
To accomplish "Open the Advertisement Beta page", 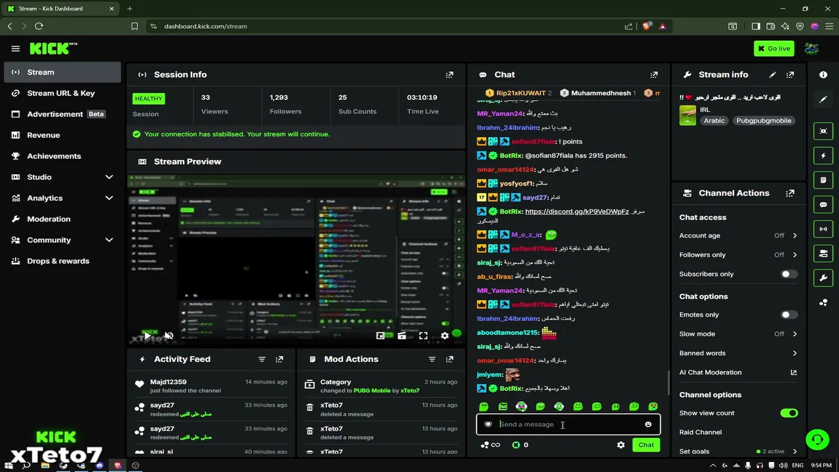I will tap(62, 114).
